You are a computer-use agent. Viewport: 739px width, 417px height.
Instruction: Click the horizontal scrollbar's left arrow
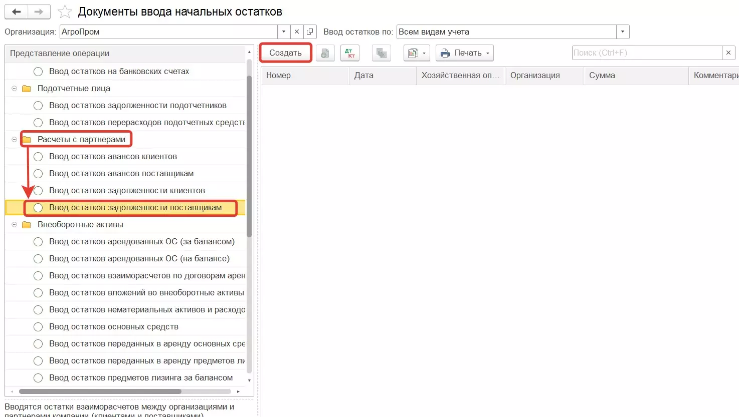click(12, 391)
